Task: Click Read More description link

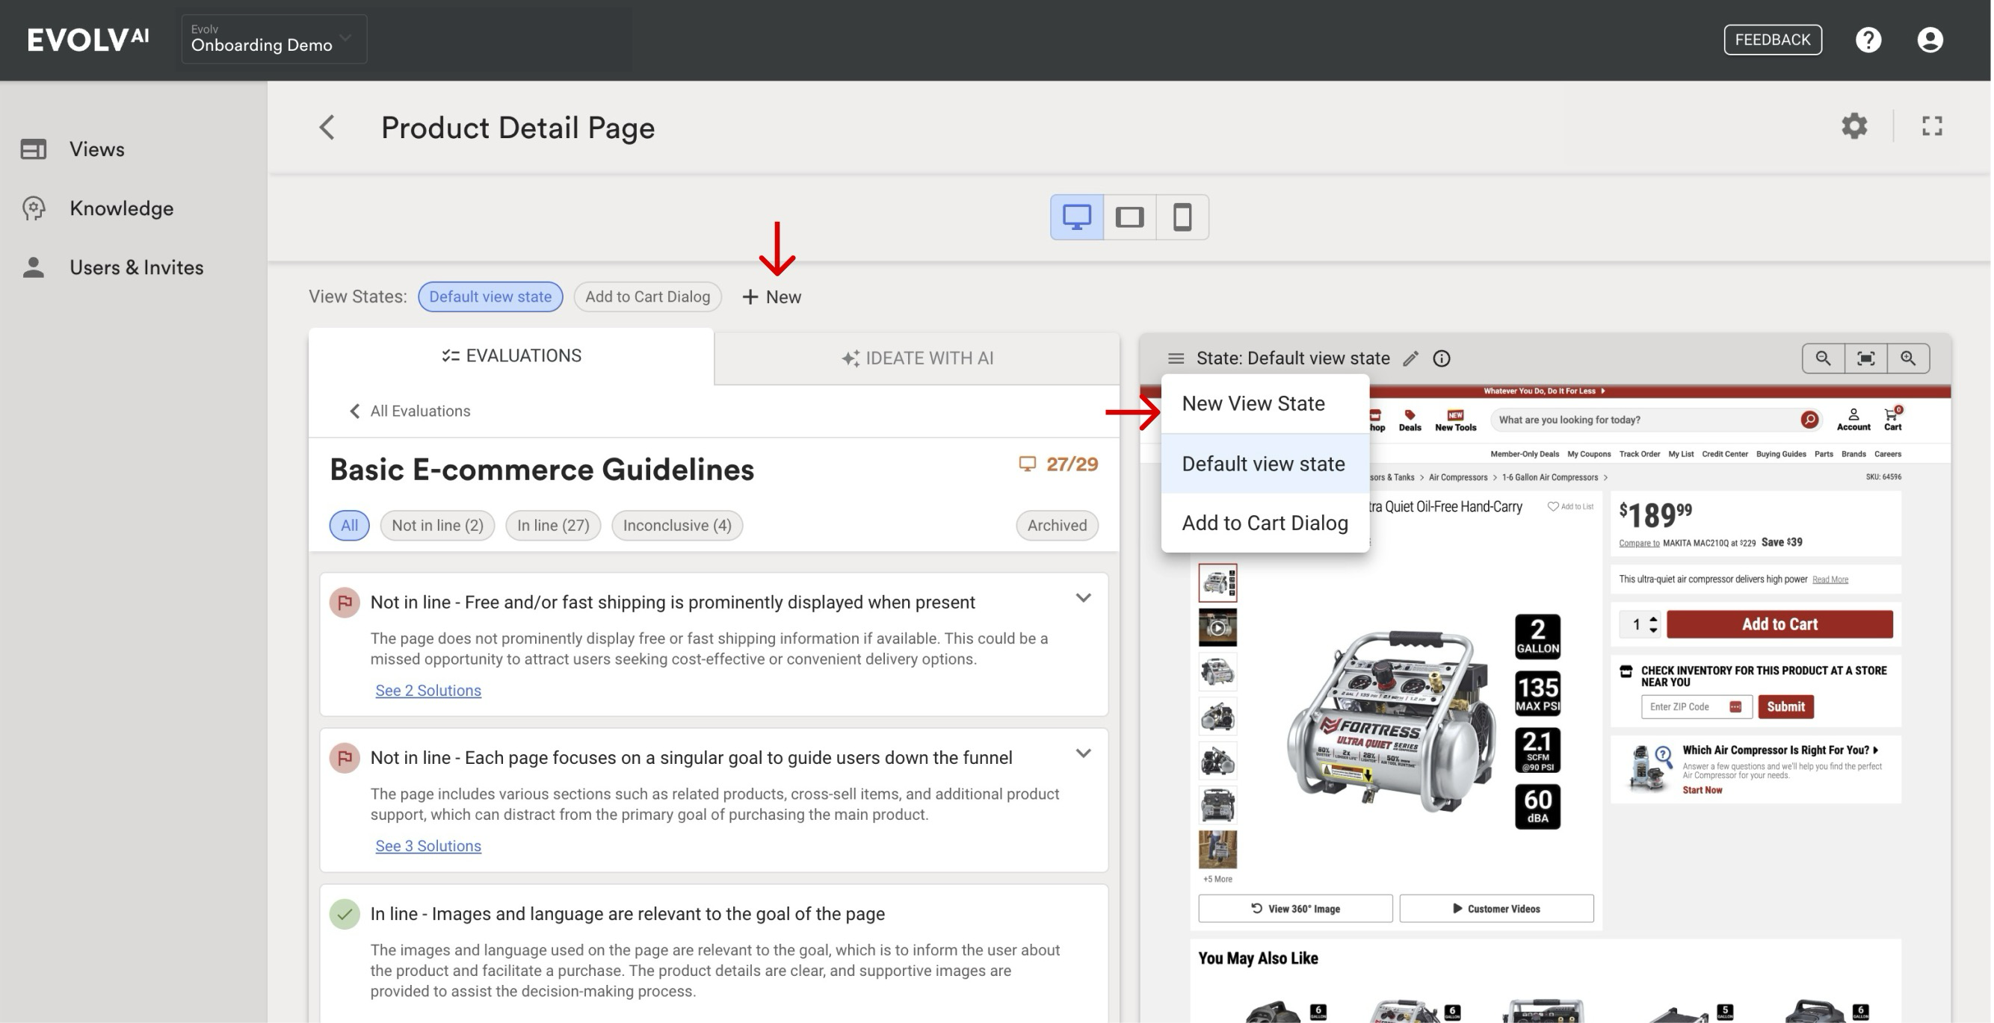Action: (1829, 579)
